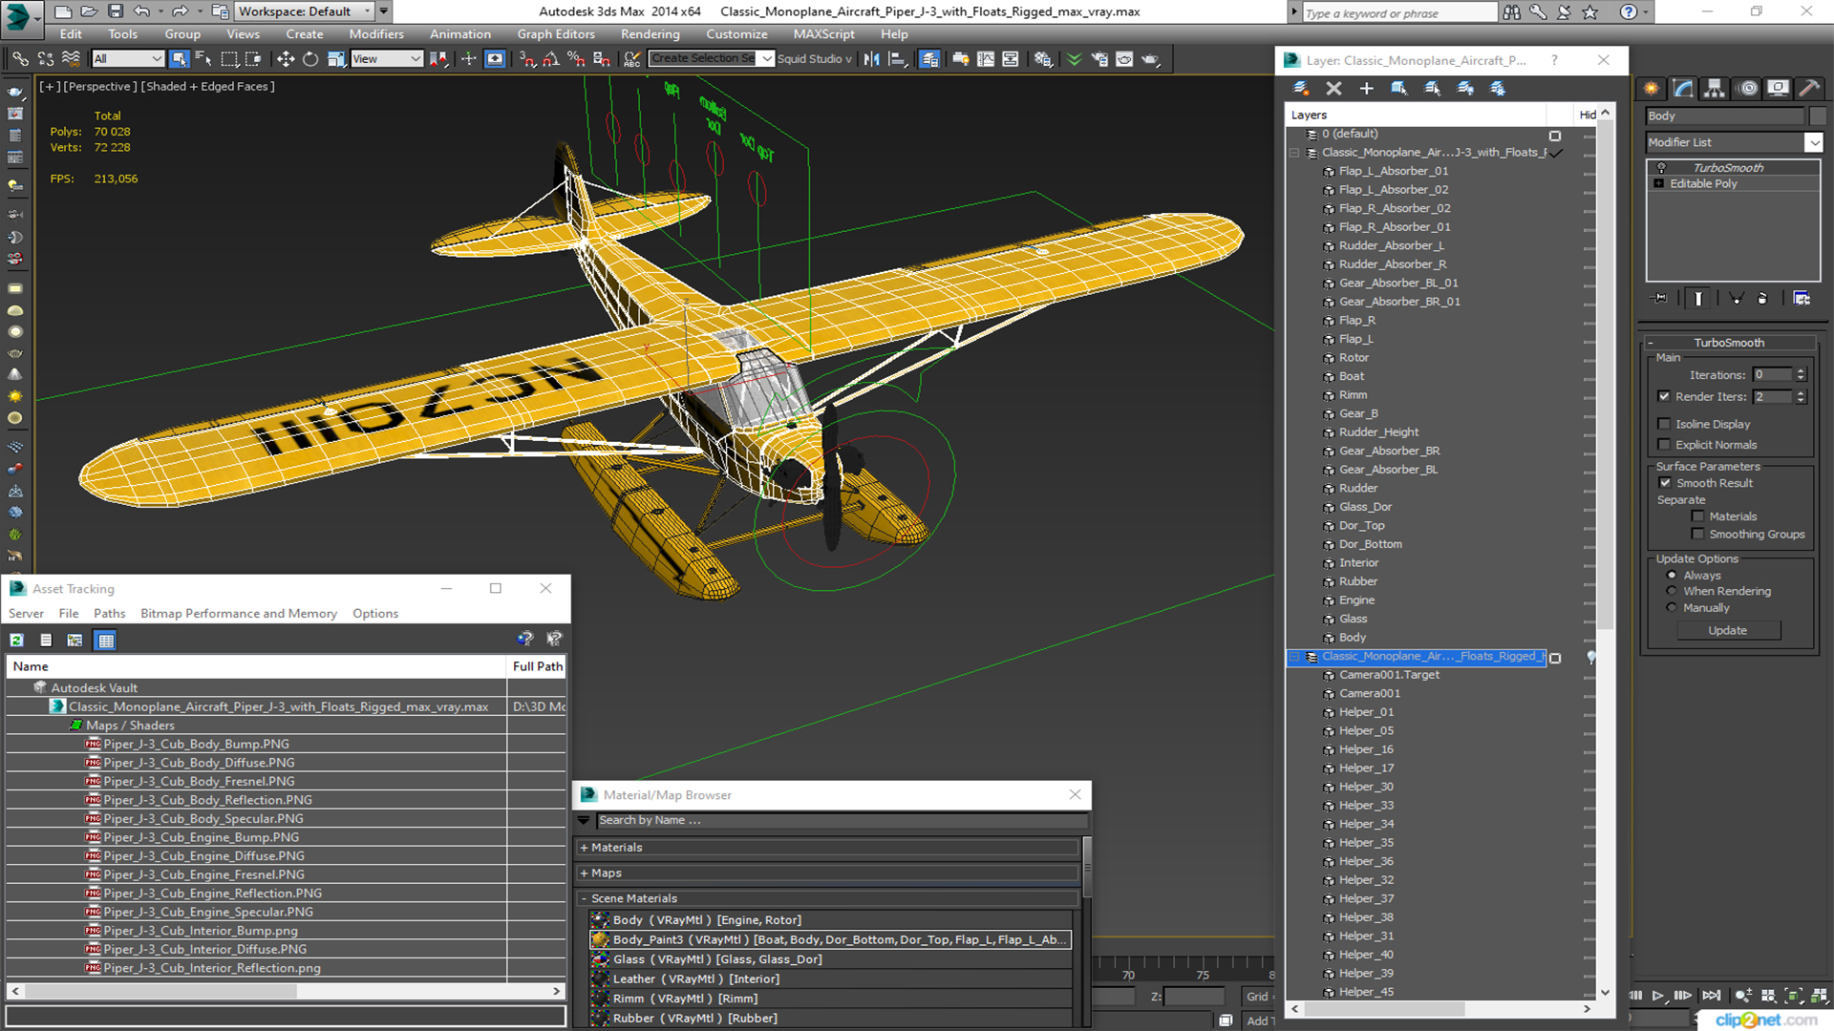
Task: Toggle Render Iters checkbox
Action: (x=1664, y=396)
